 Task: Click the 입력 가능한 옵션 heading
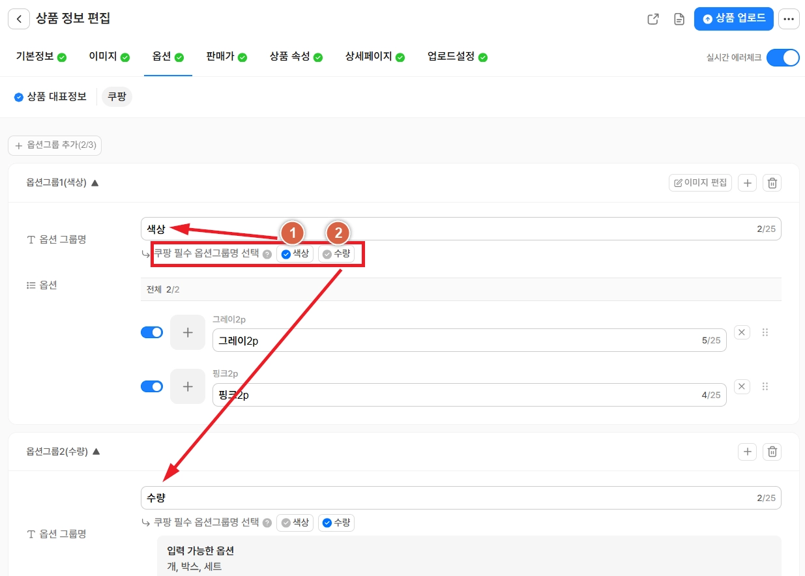(201, 551)
